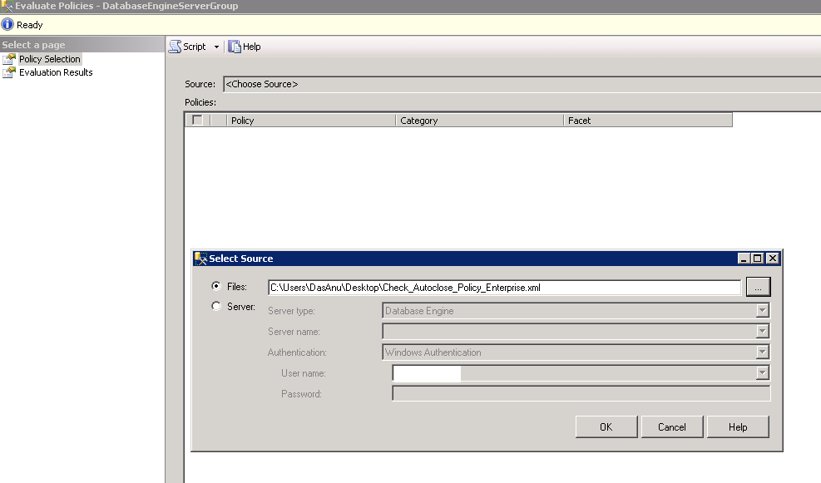Browse for file with ellipsis button
Viewport: 821px width, 483px height.
click(x=758, y=287)
